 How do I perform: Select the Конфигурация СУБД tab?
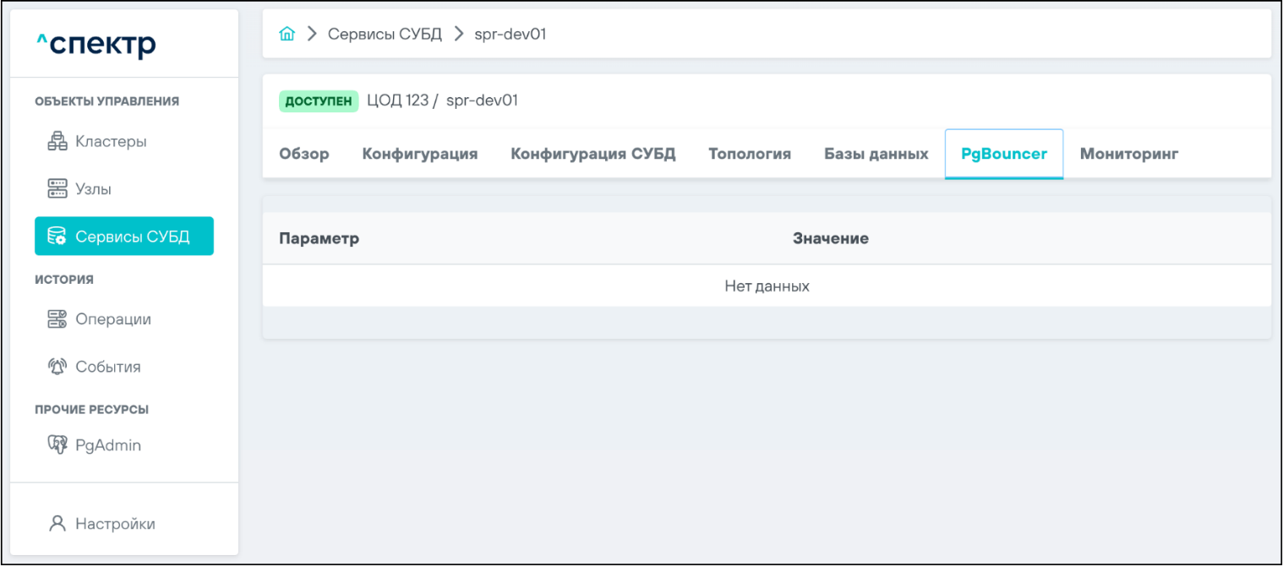(x=593, y=154)
